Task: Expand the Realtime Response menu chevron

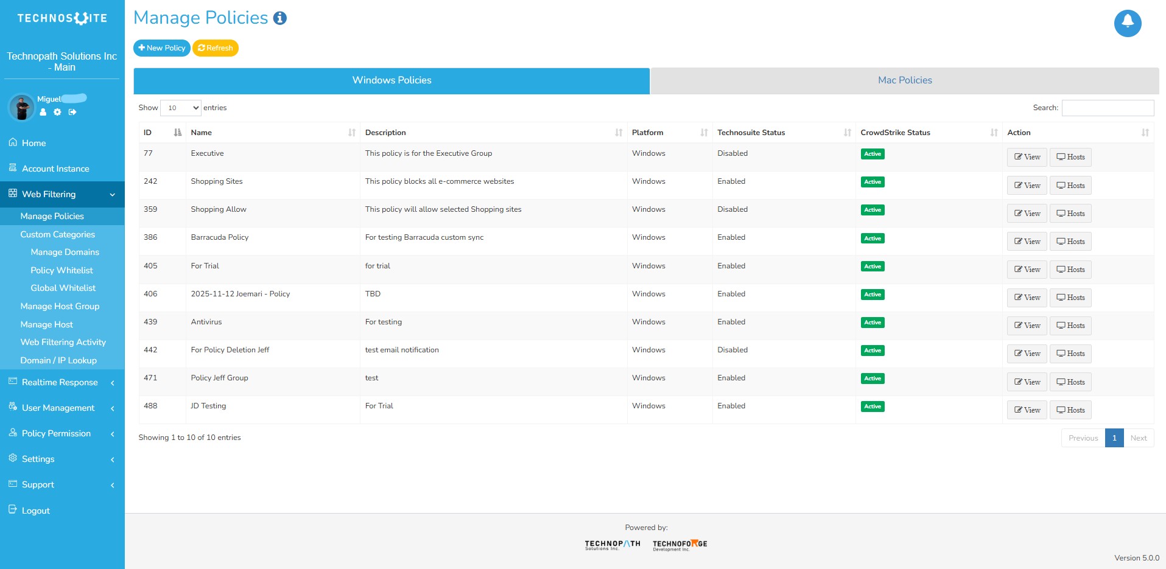Action: point(113,383)
